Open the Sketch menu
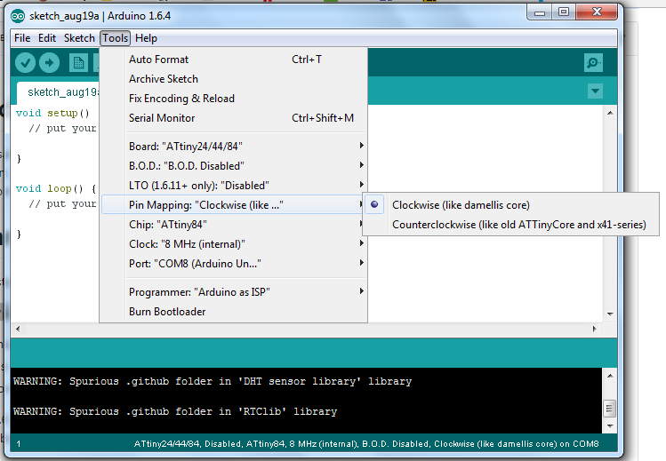 pos(79,38)
